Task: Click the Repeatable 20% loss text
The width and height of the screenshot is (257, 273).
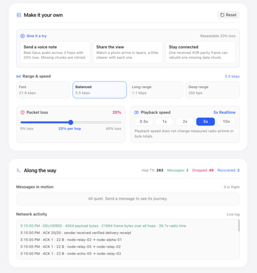Action: [x=217, y=36]
